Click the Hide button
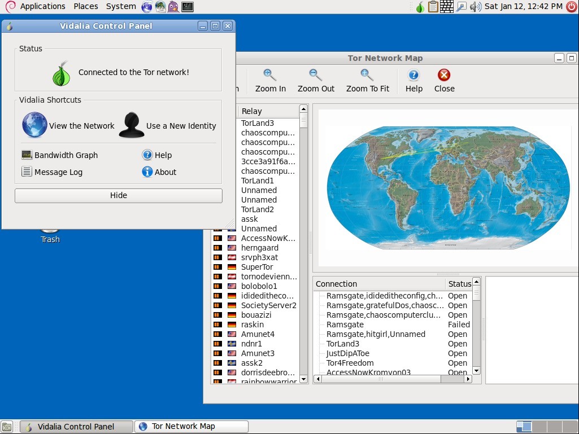Viewport: 579px width, 434px height. pyautogui.click(x=119, y=196)
